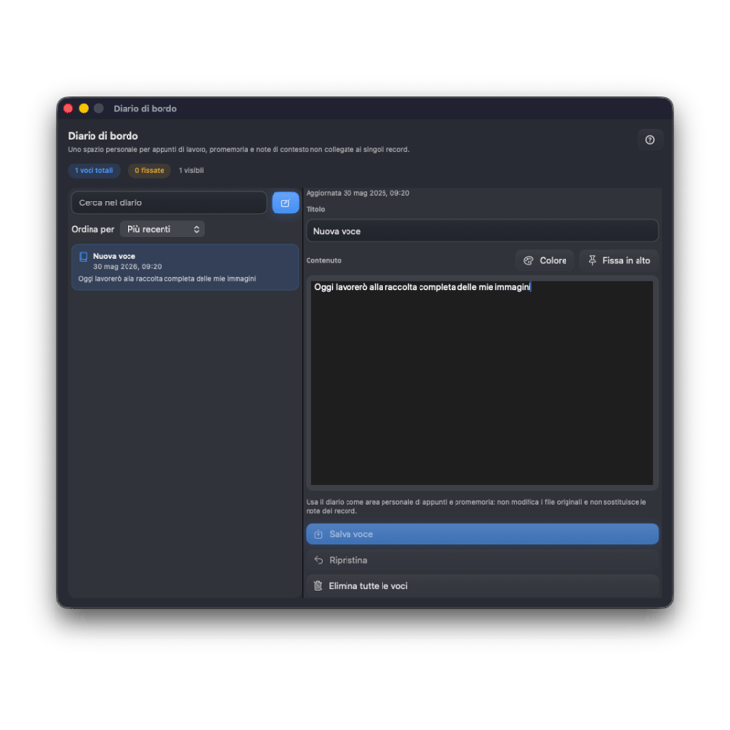Minimize the Diario di bordo window
This screenshot has width=730, height=730.
point(84,108)
